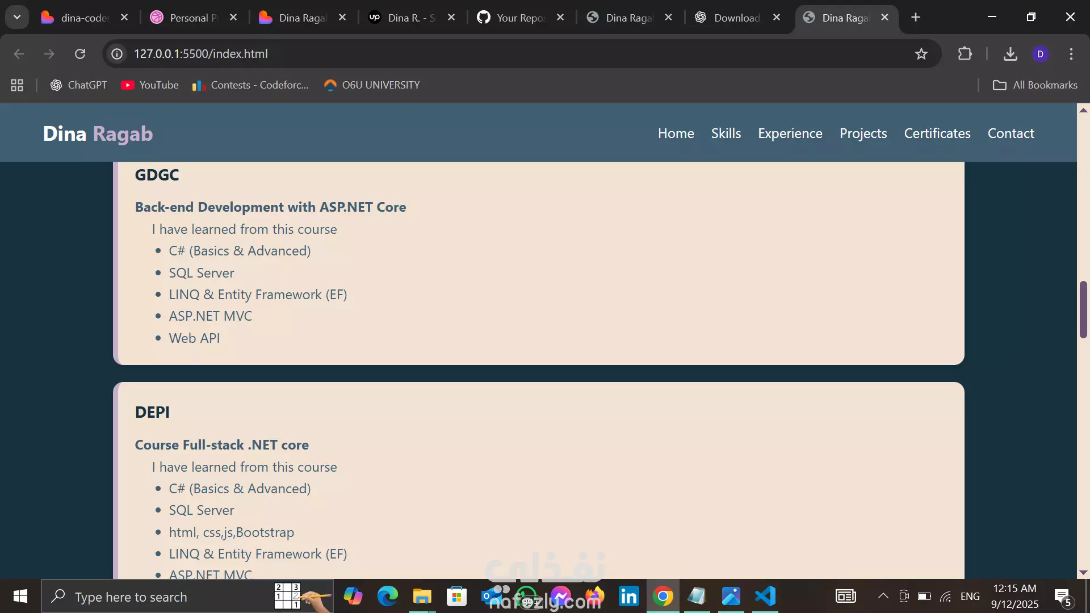
Task: Open the Extensions puzzle icon
Action: [965, 54]
